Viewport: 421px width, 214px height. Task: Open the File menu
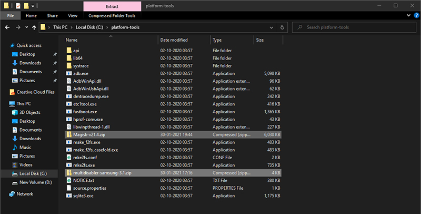click(x=11, y=16)
